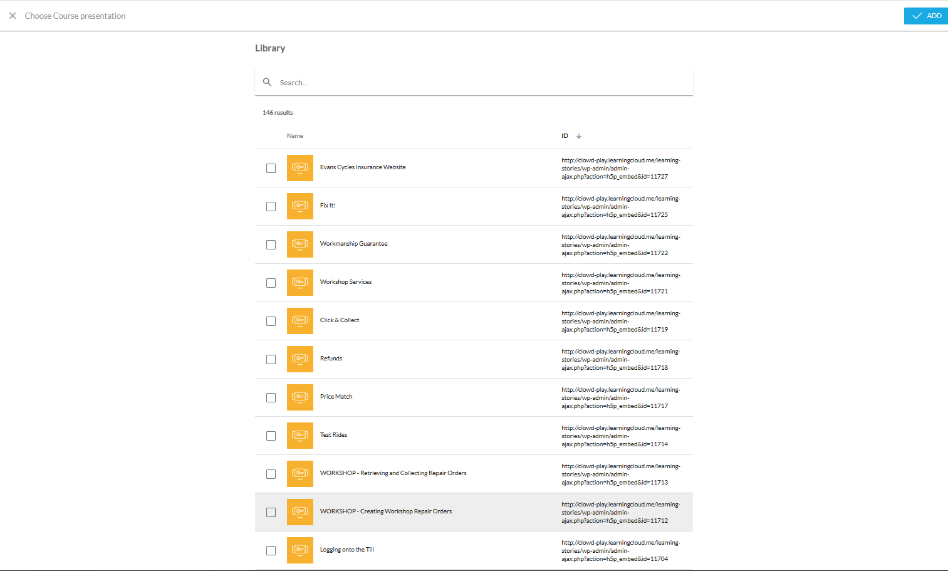Viewport: 948px width, 571px height.
Task: Click the embed URL ending in id=11718
Action: point(621,360)
